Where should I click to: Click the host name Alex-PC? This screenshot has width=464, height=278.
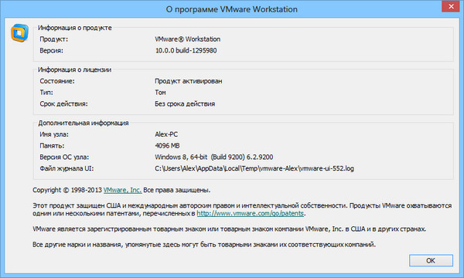(166, 134)
